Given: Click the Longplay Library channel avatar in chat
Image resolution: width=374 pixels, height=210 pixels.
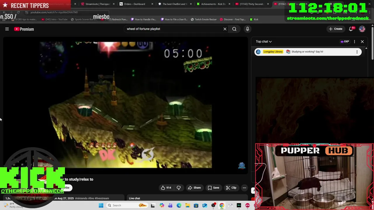Looking at the screenshot, I should 258,52.
